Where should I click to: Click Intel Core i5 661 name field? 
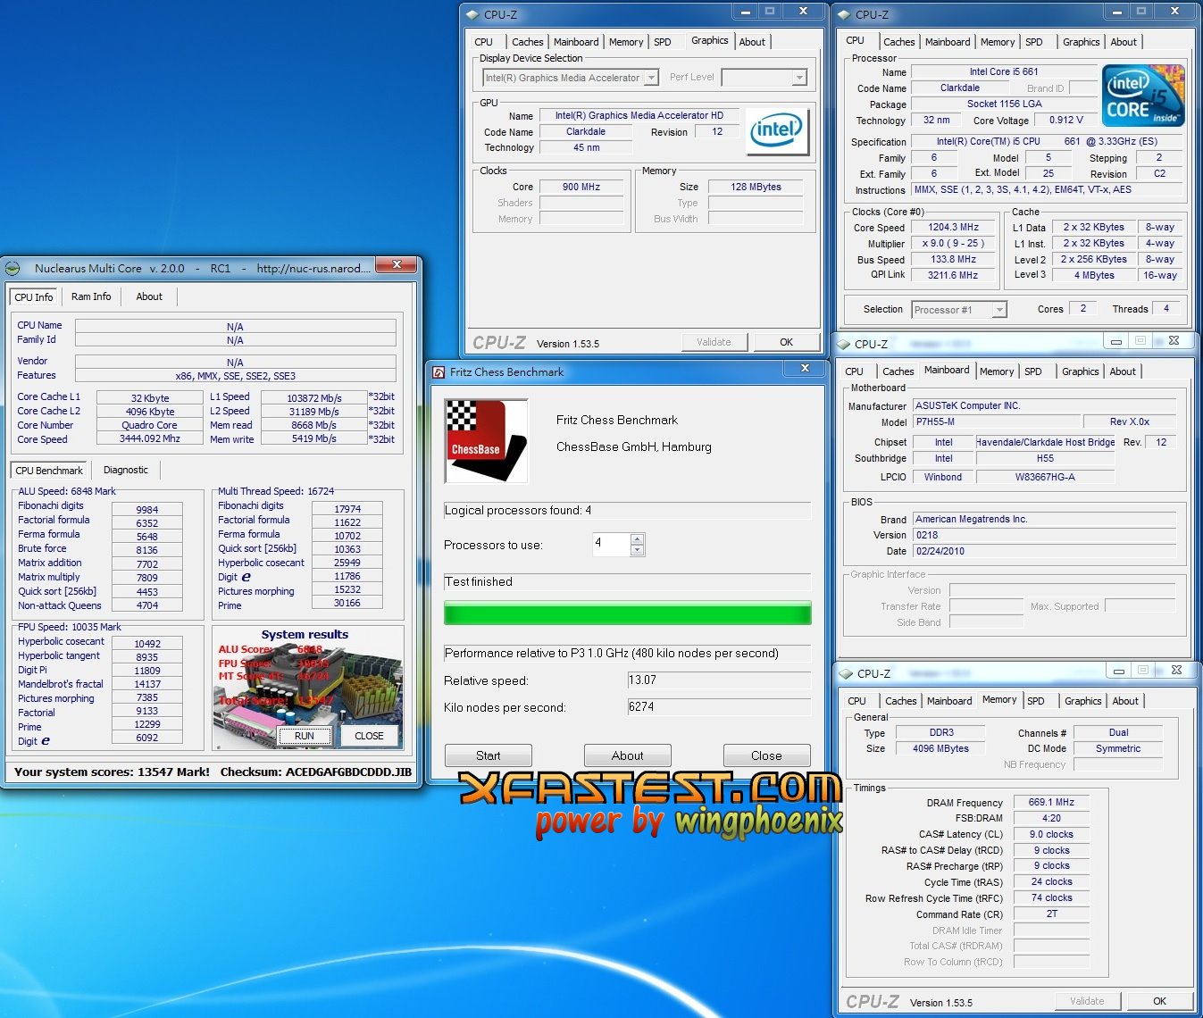pyautogui.click(x=1003, y=71)
